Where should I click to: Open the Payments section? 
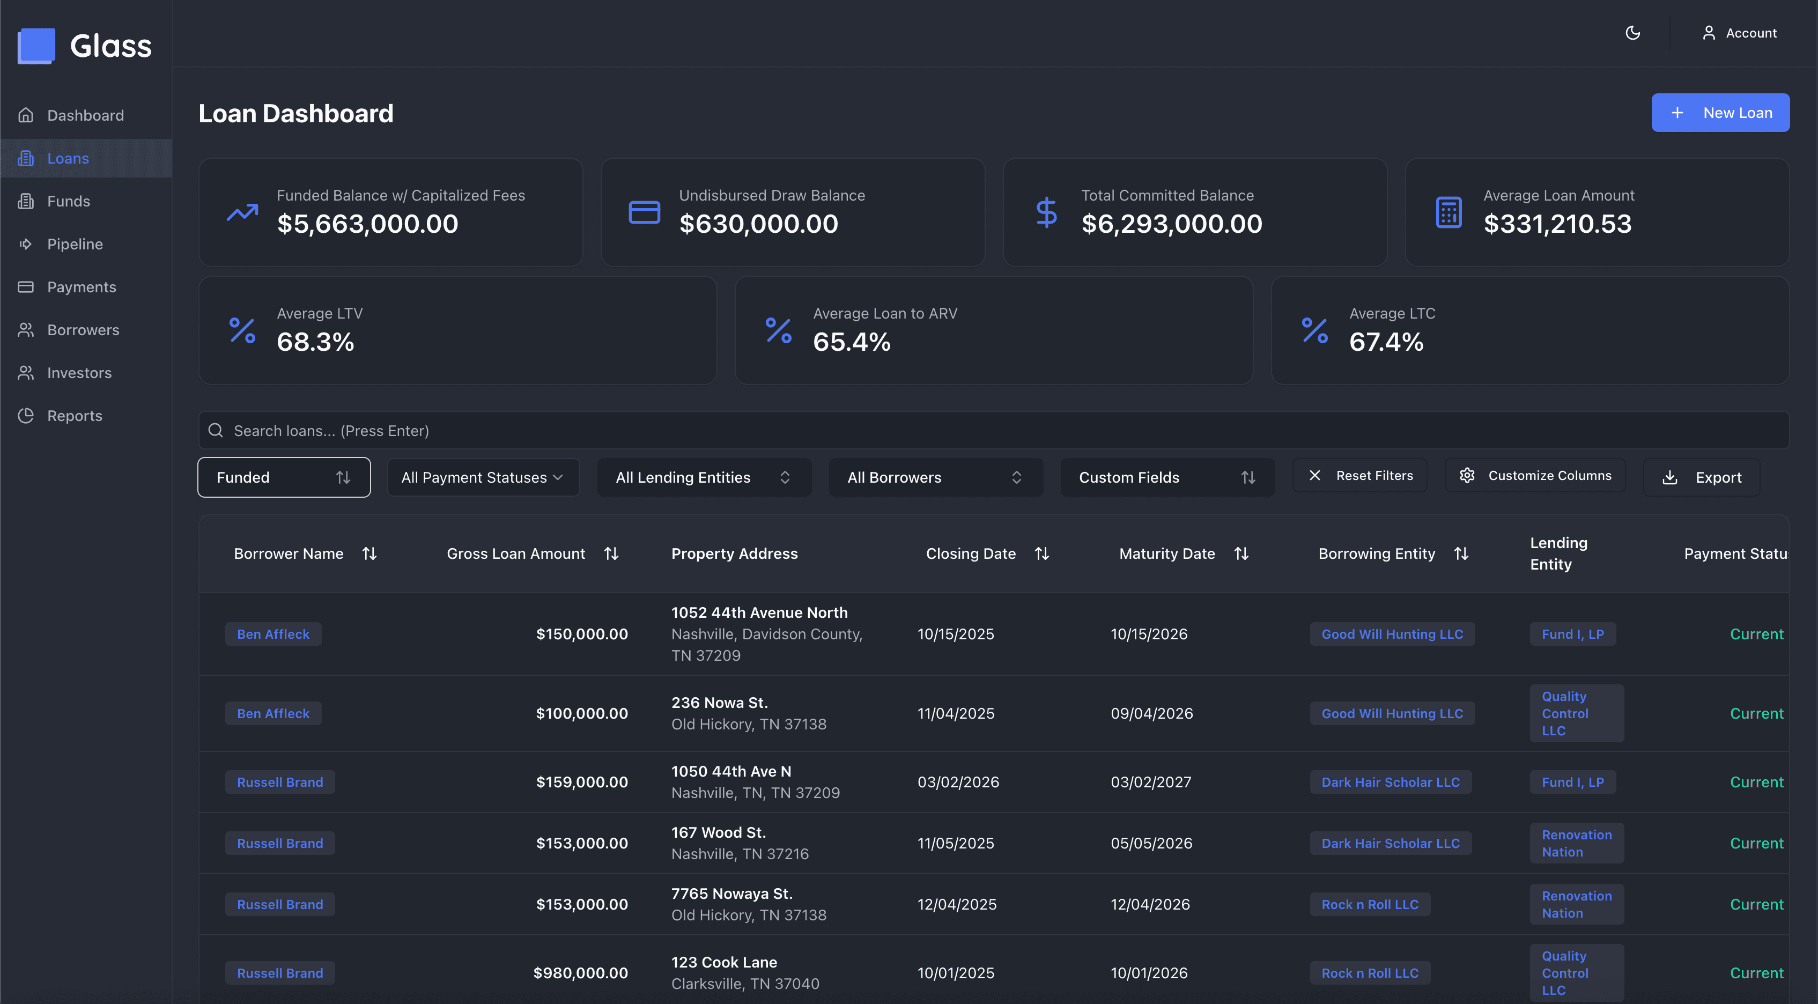81,286
